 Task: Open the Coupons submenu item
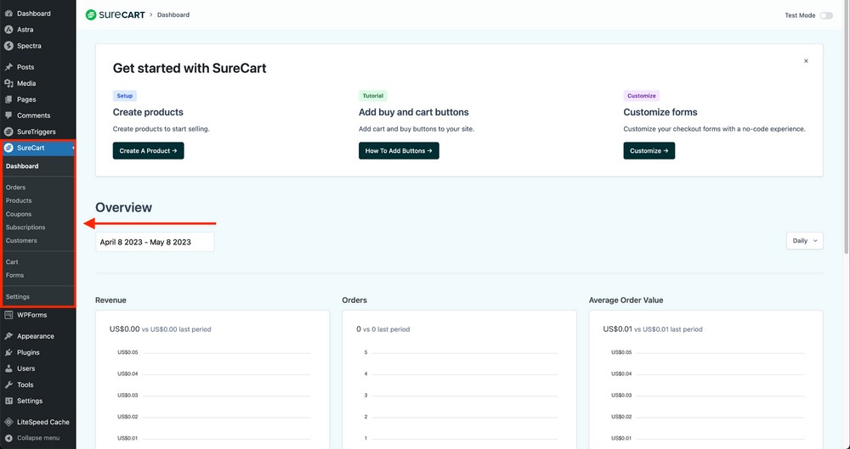coord(19,214)
